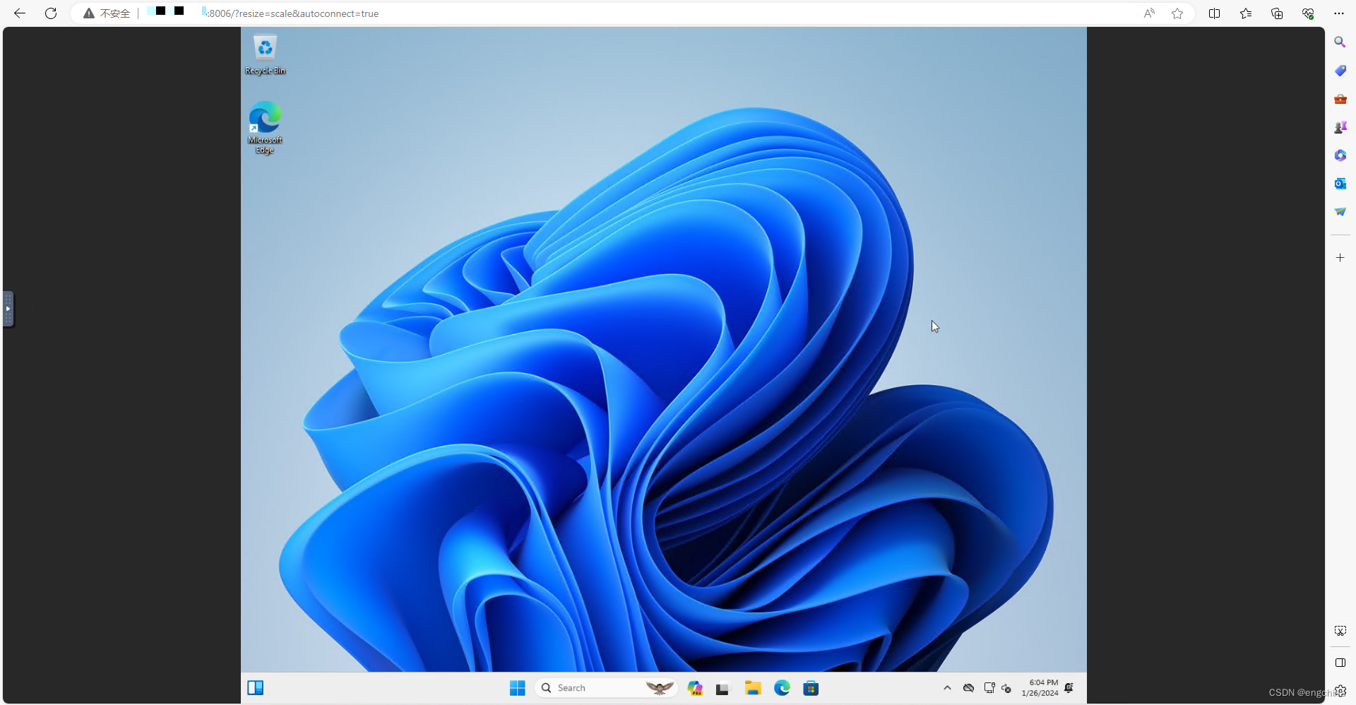The image size is (1356, 705).
Task: Add a sidebar app with plus button
Action: coord(1340,258)
